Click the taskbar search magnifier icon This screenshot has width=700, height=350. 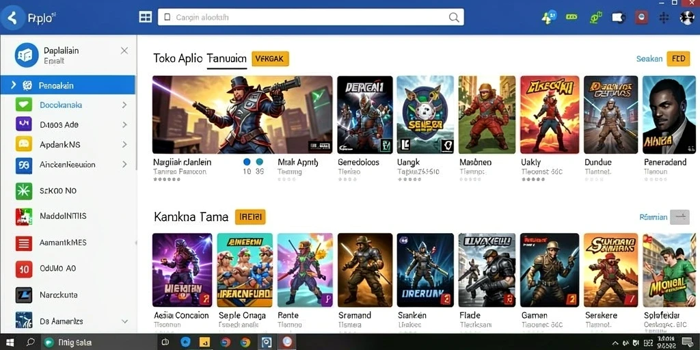[30, 342]
